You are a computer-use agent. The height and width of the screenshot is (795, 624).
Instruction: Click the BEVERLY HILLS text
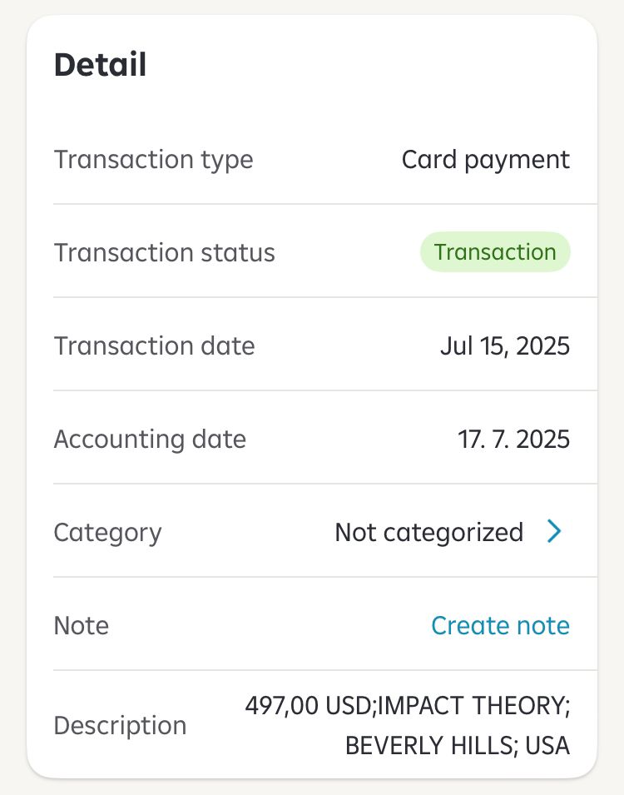click(430, 745)
